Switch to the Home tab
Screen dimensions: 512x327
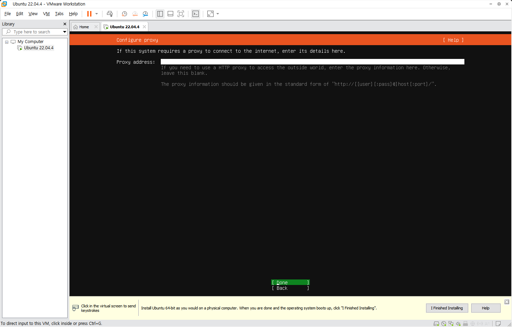point(84,27)
